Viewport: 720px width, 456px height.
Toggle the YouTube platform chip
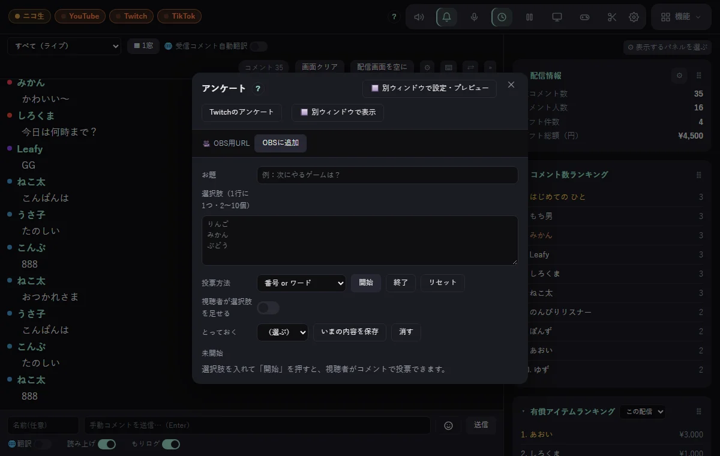click(x=80, y=16)
